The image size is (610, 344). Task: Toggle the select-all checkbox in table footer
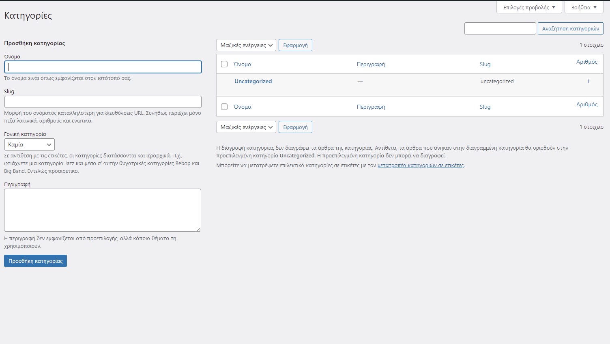pyautogui.click(x=224, y=107)
